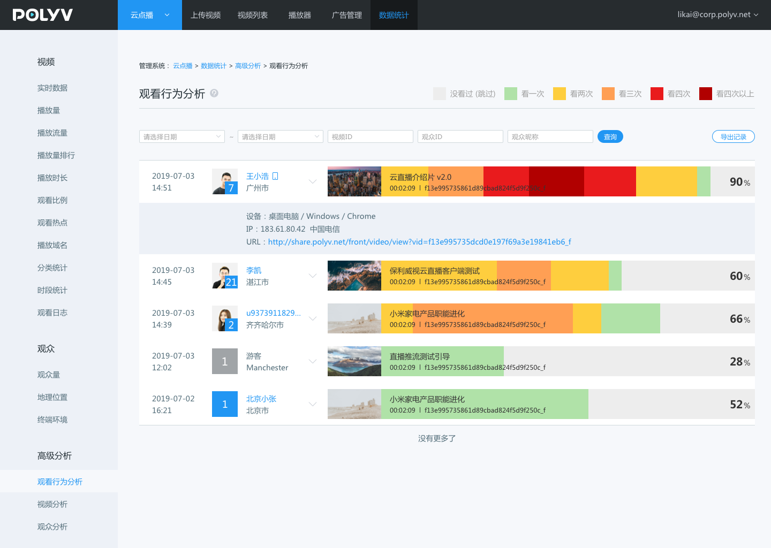Open viewer 北京小张's profile link
Screen dimensions: 771x548
[261, 399]
